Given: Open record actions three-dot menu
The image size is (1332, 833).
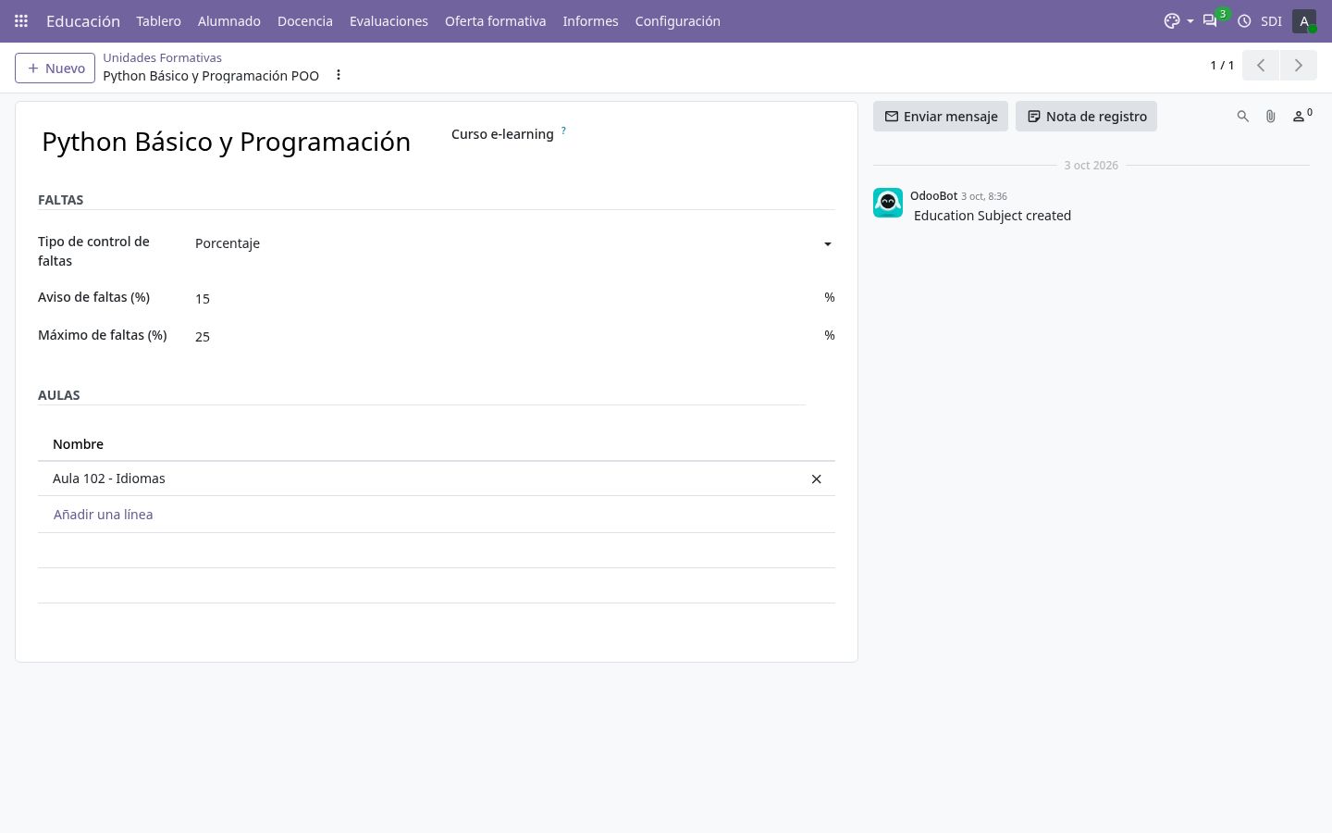Looking at the screenshot, I should tap(339, 75).
